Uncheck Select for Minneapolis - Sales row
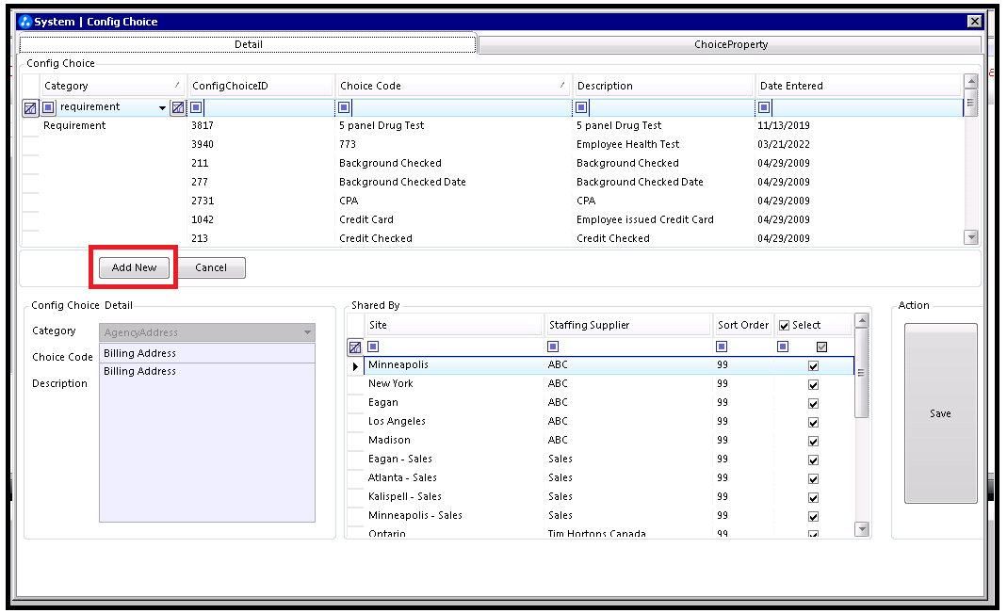The width and height of the screenshot is (1007, 613). [x=813, y=516]
